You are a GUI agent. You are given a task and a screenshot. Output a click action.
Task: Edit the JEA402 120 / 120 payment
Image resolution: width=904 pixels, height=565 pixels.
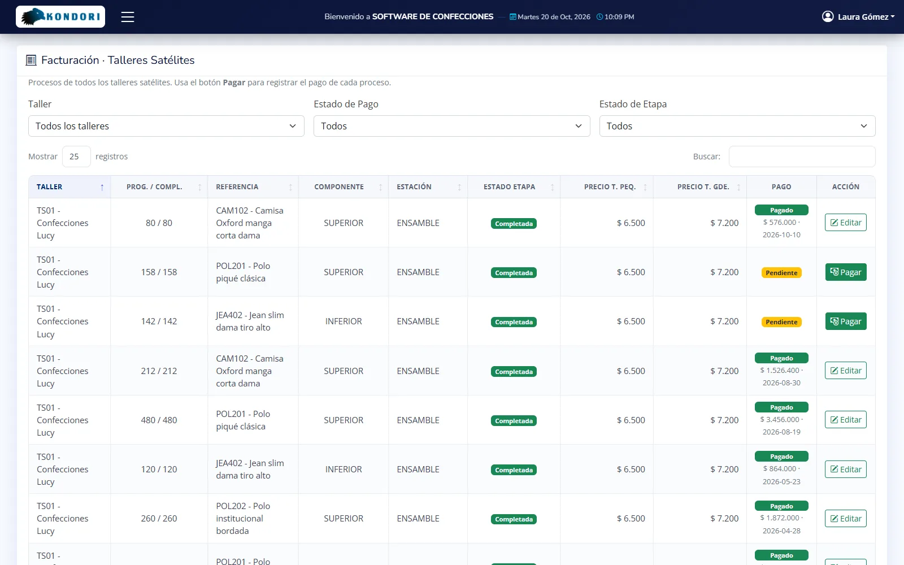click(x=846, y=470)
